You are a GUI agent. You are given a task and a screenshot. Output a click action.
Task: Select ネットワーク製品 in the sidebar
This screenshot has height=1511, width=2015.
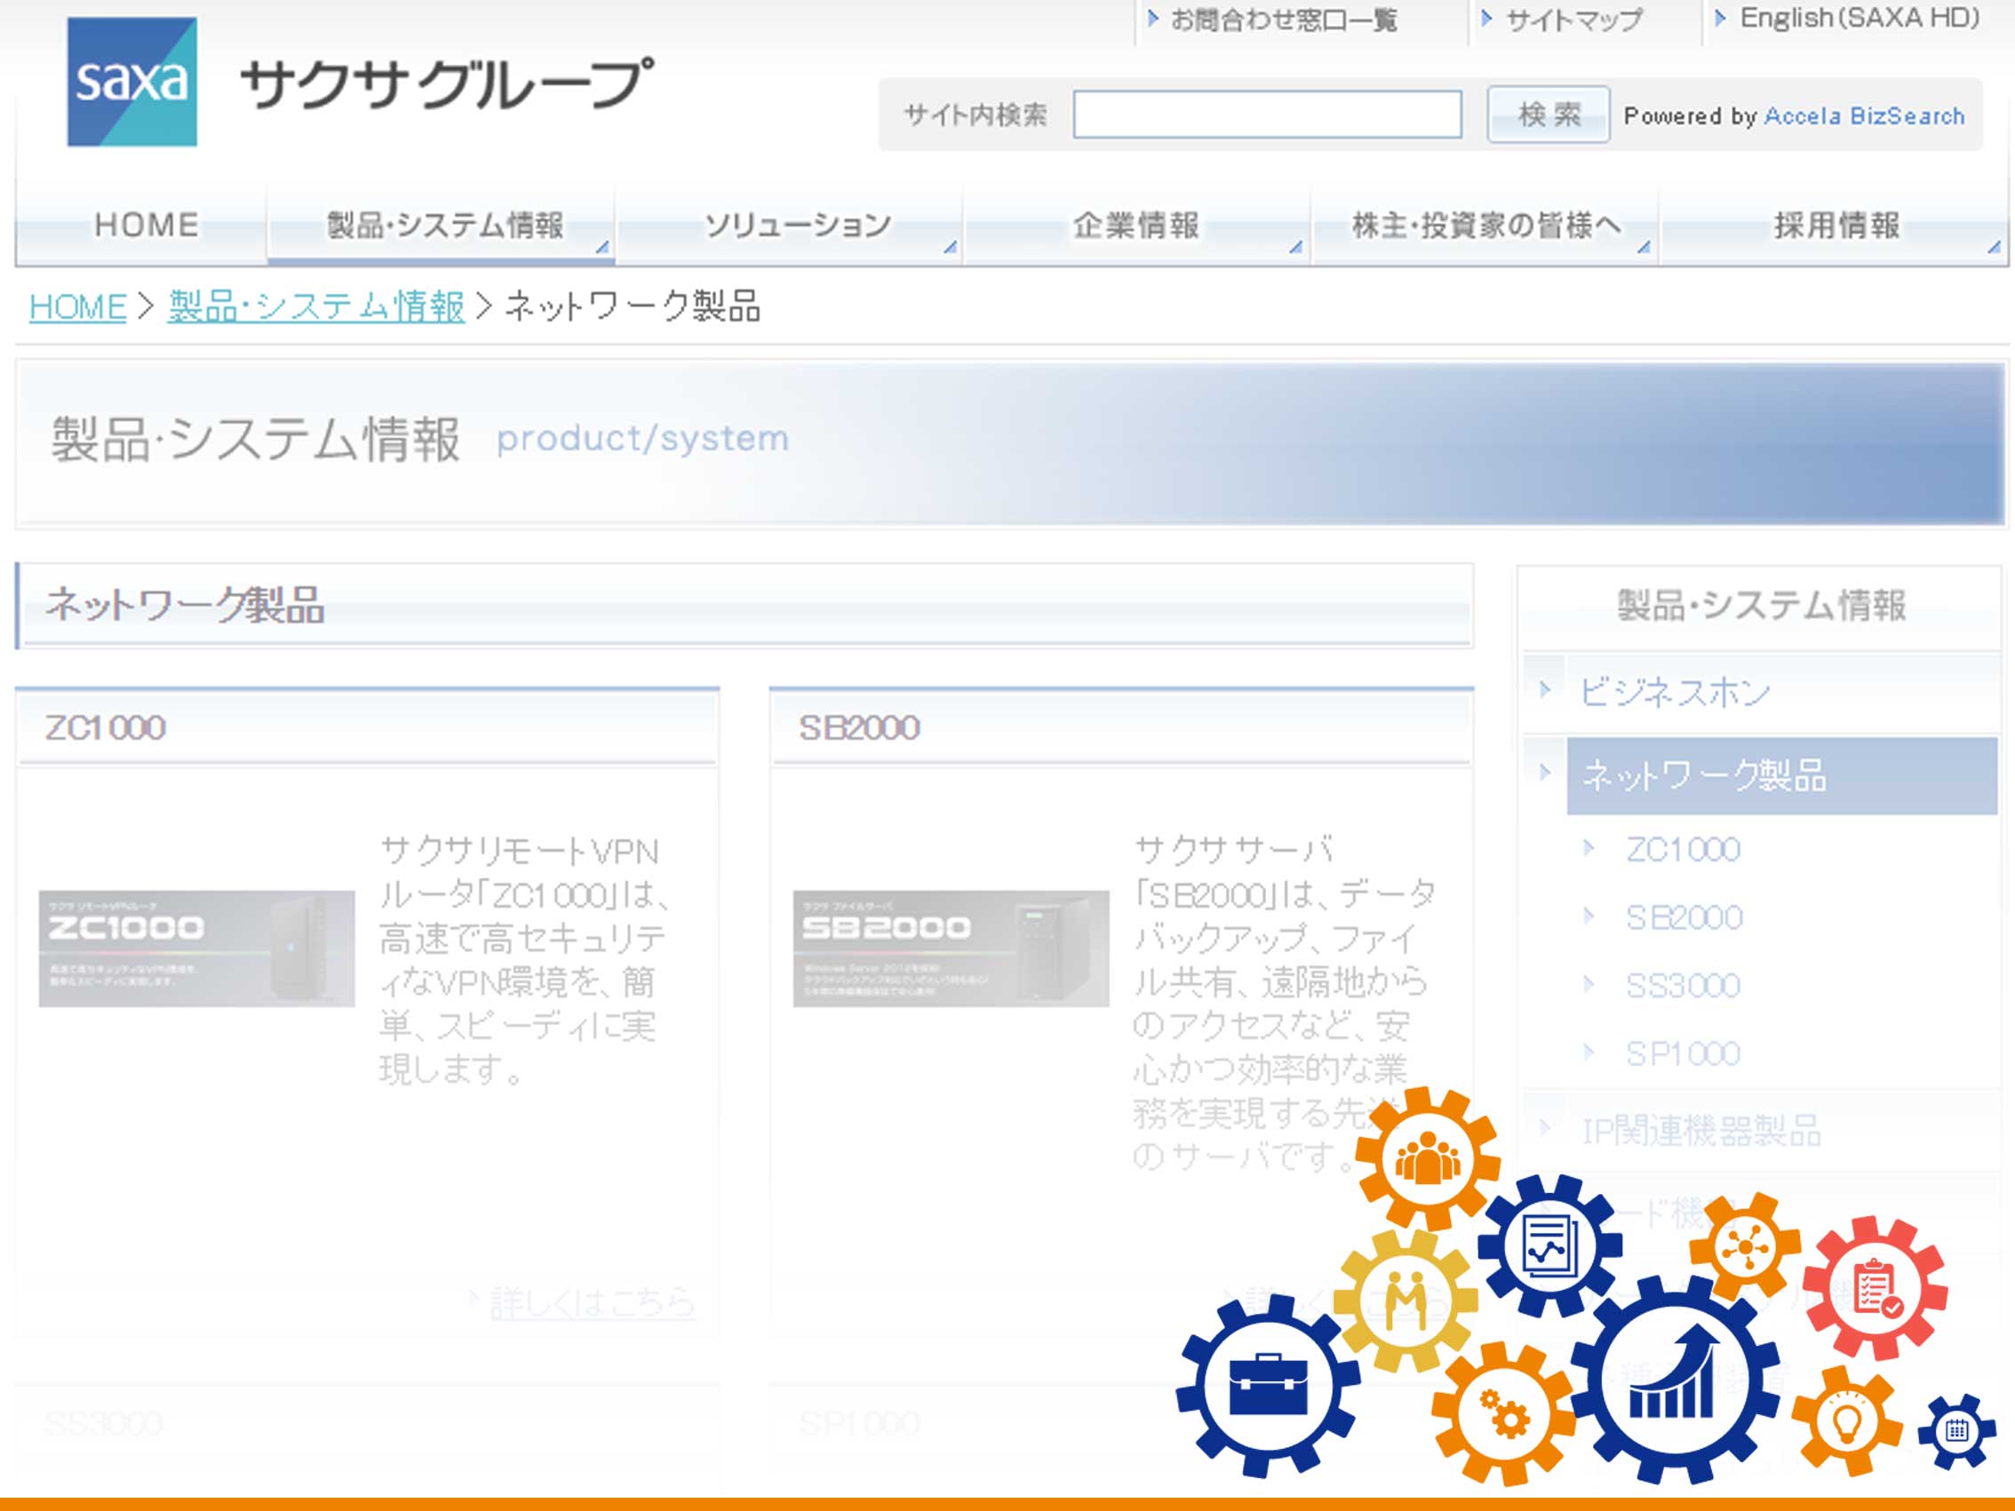click(1782, 776)
